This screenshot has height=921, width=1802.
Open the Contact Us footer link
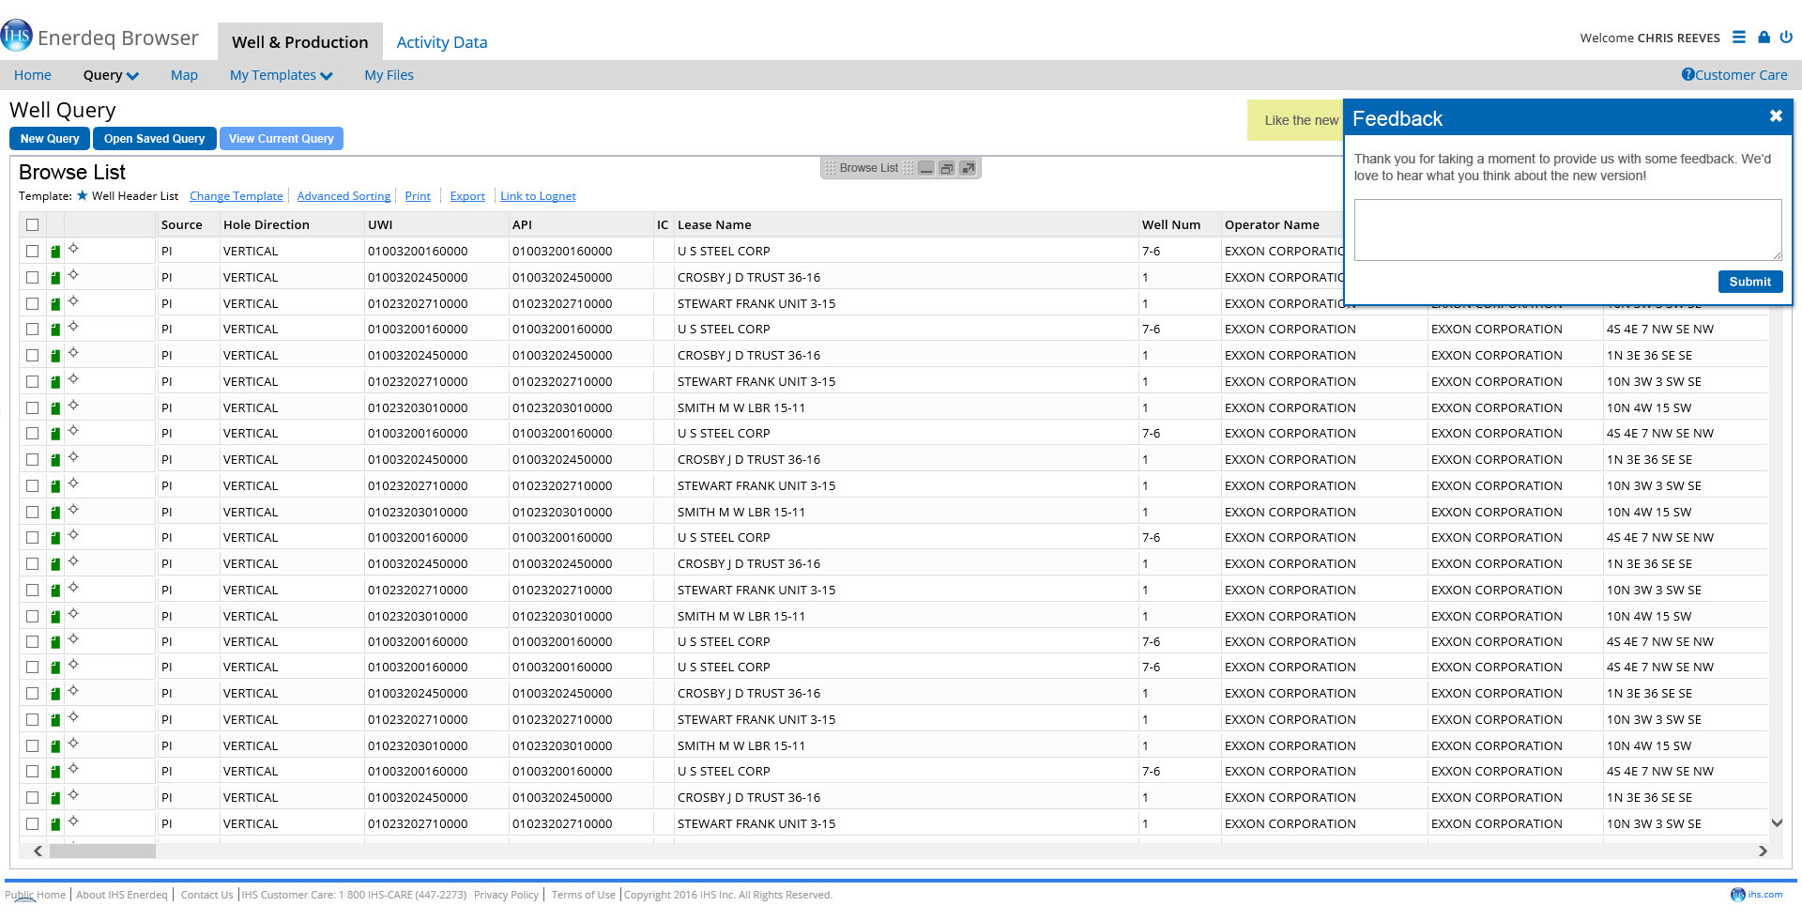point(206,895)
